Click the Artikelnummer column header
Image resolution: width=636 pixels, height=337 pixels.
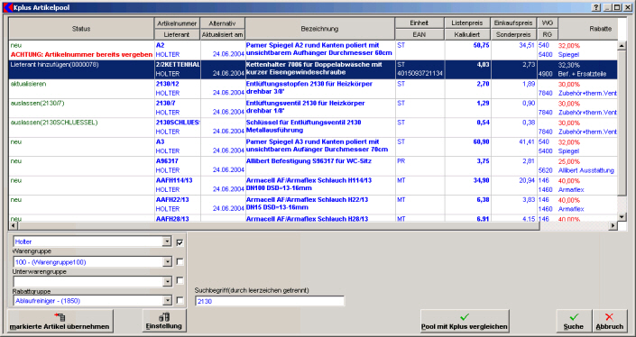[177, 23]
